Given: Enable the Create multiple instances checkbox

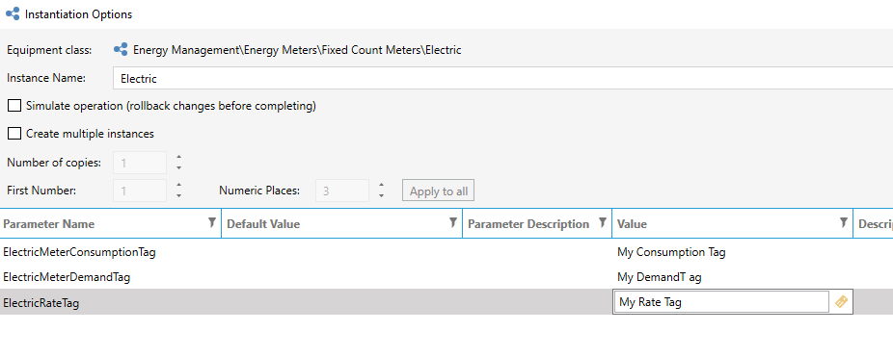Looking at the screenshot, I should point(14,134).
